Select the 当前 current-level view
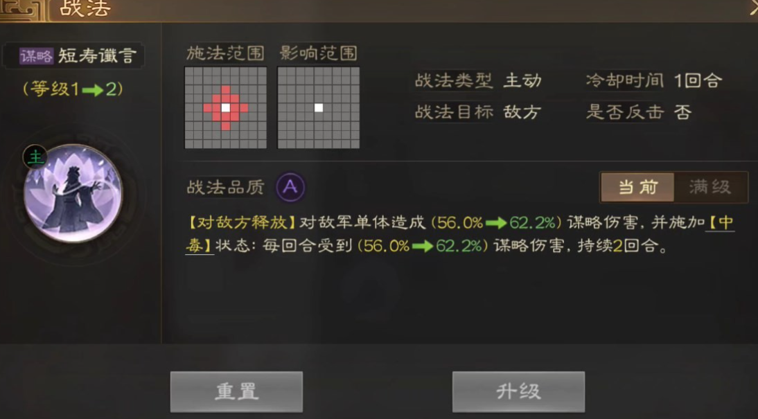The width and height of the screenshot is (758, 419). [x=637, y=187]
